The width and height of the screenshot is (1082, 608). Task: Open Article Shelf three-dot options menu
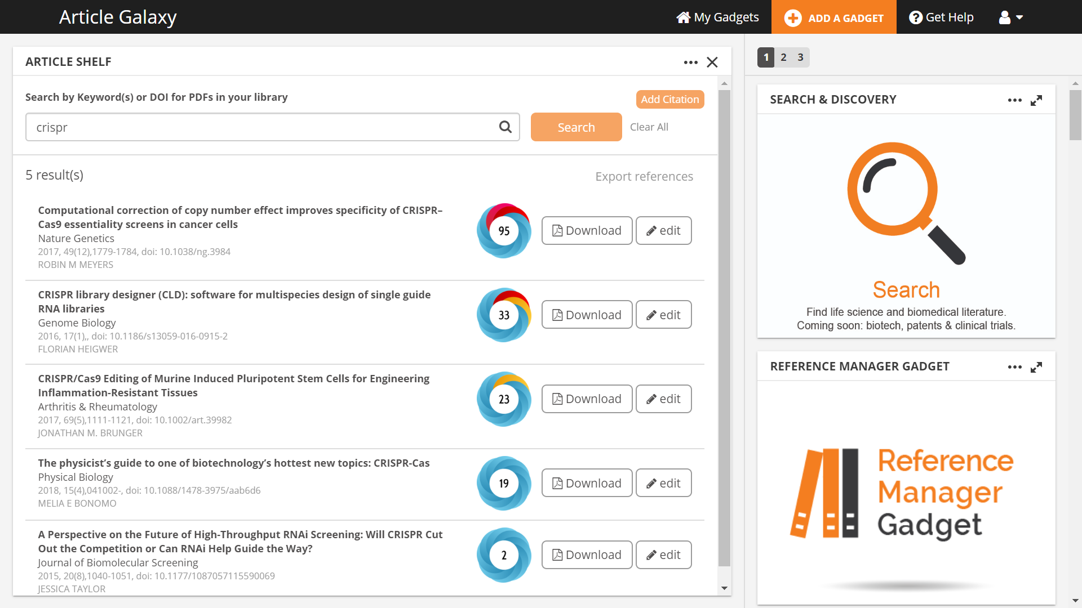pyautogui.click(x=691, y=62)
